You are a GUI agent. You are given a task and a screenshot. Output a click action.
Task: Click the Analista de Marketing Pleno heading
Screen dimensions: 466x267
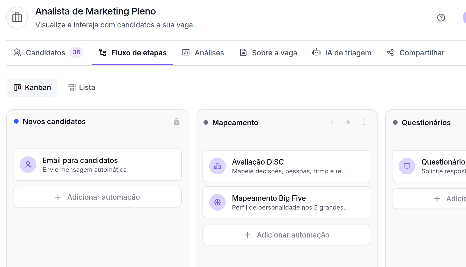point(96,11)
